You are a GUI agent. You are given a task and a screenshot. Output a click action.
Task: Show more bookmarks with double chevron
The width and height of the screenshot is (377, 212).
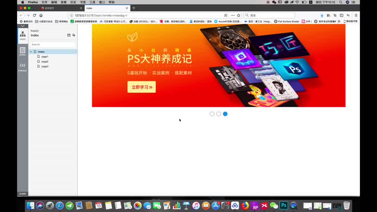[339, 21]
